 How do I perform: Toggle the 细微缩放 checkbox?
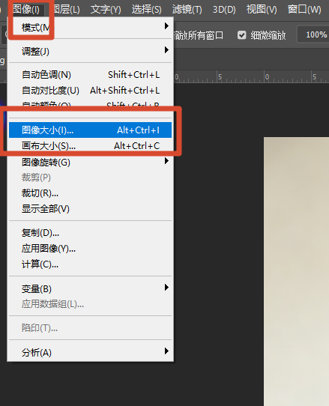click(x=242, y=35)
